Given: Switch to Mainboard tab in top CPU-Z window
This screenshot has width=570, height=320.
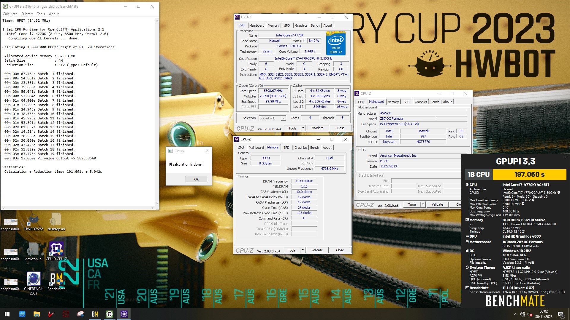Looking at the screenshot, I should tap(257, 25).
